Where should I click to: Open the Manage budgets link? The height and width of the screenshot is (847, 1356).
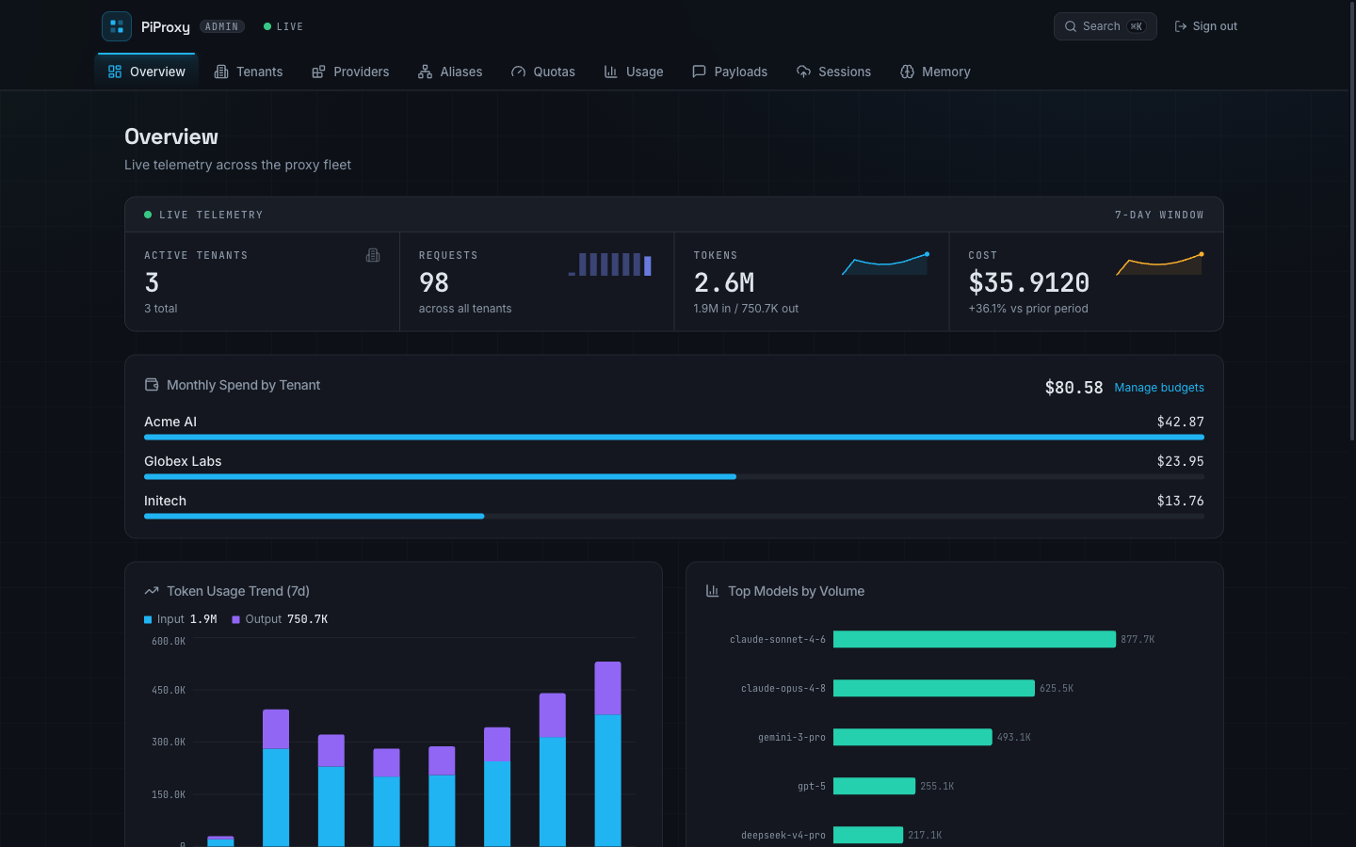[x=1159, y=388]
